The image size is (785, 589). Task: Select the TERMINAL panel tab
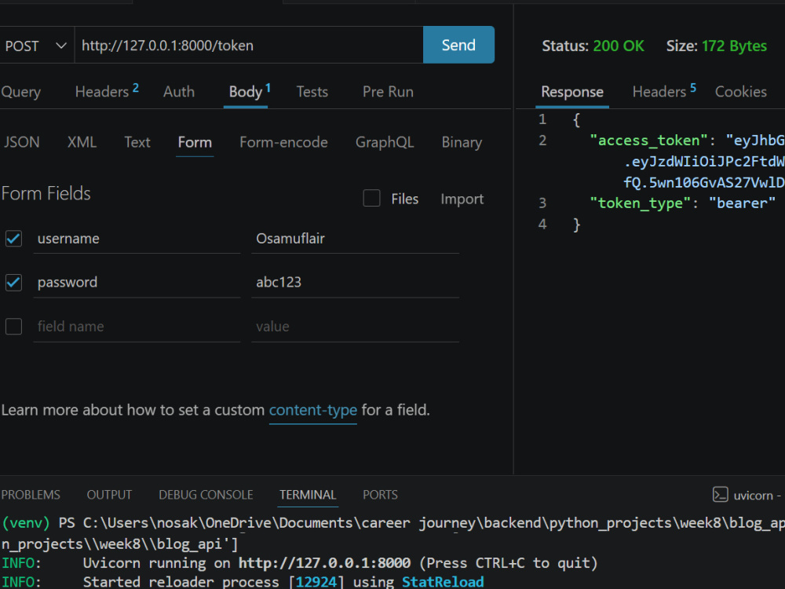point(308,495)
